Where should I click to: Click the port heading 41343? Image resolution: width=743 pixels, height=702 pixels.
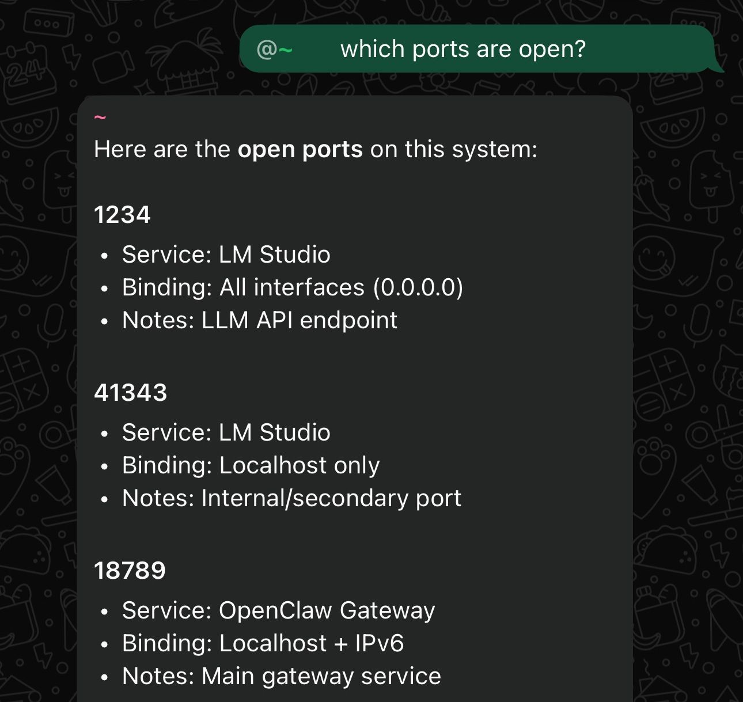pyautogui.click(x=131, y=393)
